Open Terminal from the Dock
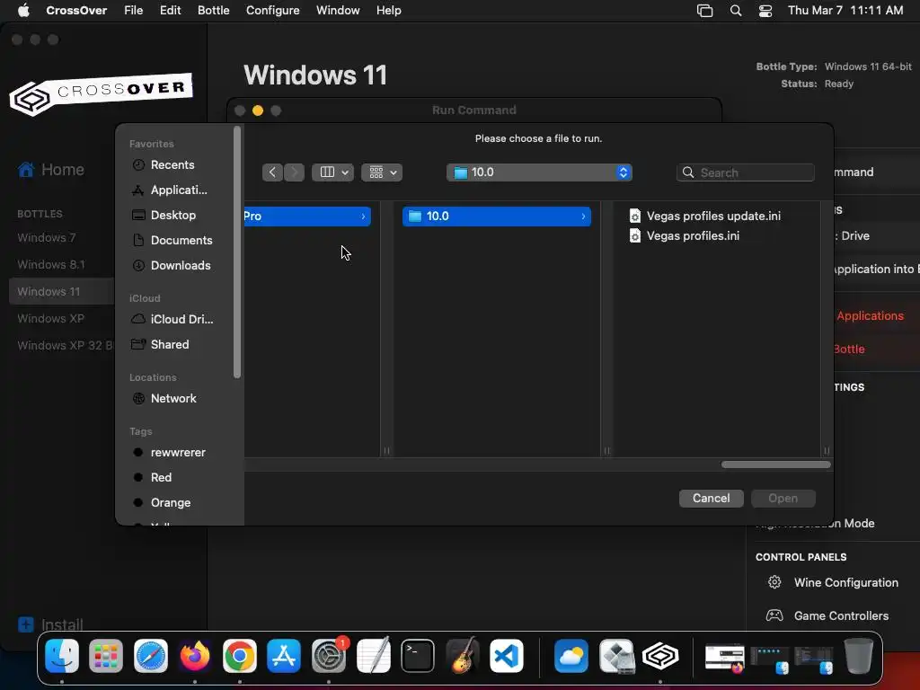The image size is (920, 690). (x=418, y=656)
